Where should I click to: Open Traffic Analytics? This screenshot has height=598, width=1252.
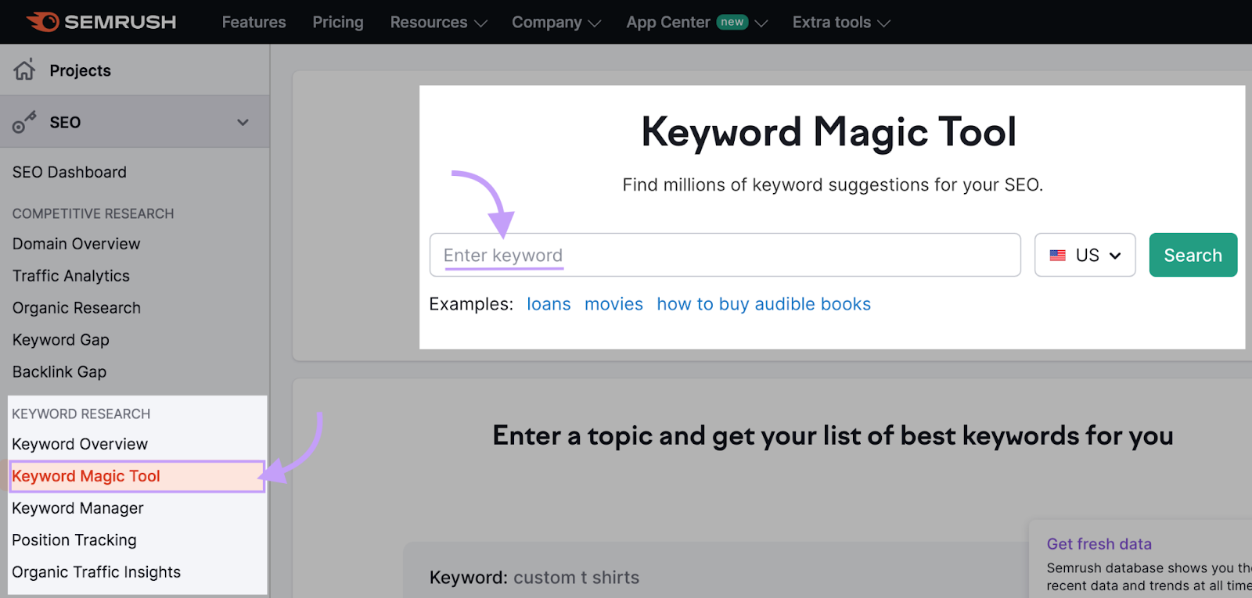pos(71,276)
